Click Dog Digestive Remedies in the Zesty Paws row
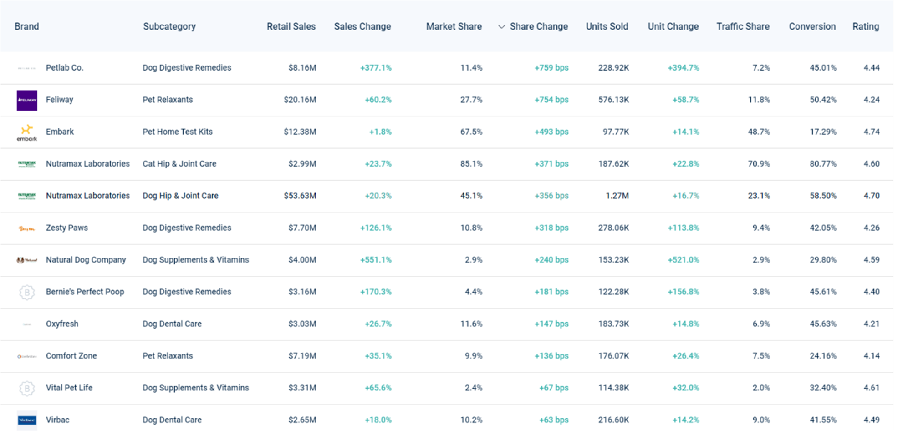This screenshot has width=898, height=435. [x=187, y=228]
